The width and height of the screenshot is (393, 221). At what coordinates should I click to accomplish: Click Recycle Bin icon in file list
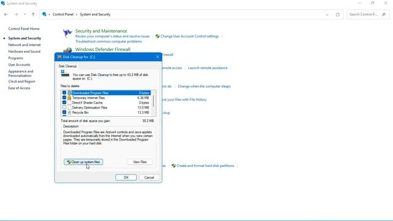click(69, 112)
